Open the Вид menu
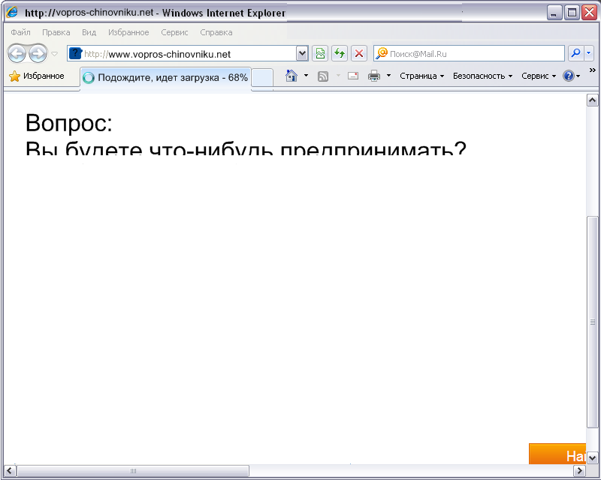The image size is (601, 480). pos(89,32)
